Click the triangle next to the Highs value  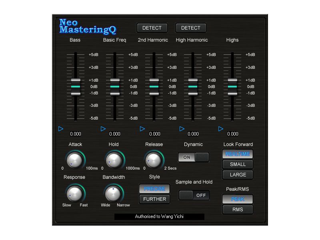click(220, 129)
